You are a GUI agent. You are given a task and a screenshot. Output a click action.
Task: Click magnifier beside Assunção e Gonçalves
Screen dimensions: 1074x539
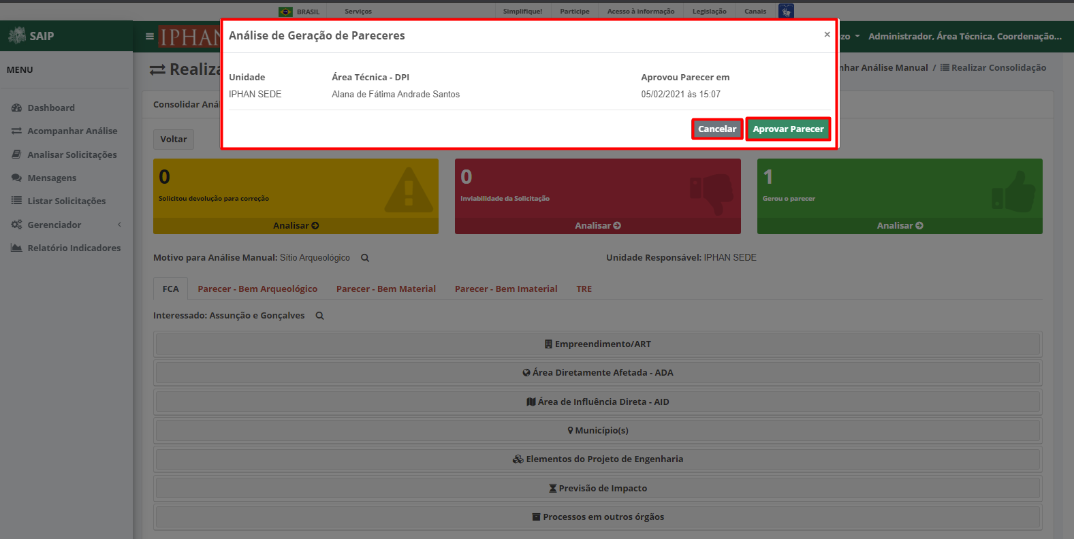click(x=319, y=316)
